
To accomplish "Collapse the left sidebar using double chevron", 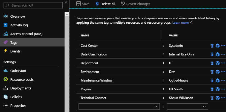I will (66, 2).
